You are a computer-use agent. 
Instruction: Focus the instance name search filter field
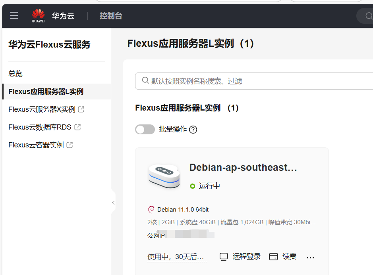254,81
